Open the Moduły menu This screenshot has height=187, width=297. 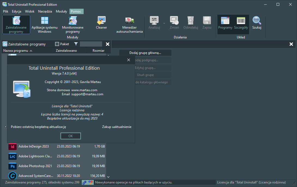[61, 11]
